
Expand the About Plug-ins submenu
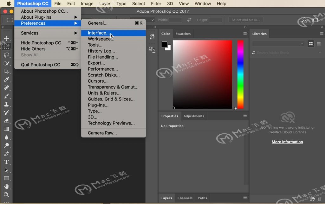tap(48, 17)
